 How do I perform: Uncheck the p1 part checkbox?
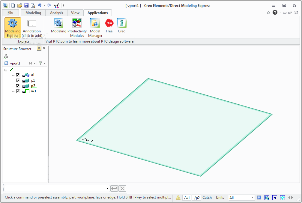tap(17, 80)
